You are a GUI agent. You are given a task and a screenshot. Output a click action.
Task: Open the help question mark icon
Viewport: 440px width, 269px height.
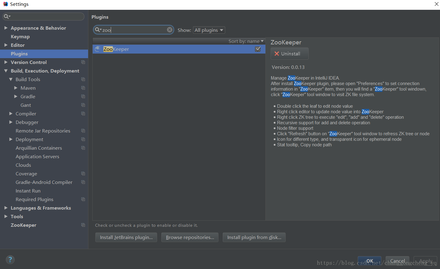[x=10, y=260]
